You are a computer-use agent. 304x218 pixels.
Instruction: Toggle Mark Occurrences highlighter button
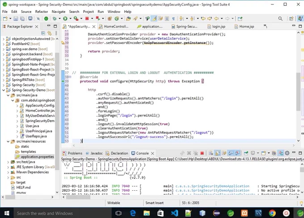(154, 19)
